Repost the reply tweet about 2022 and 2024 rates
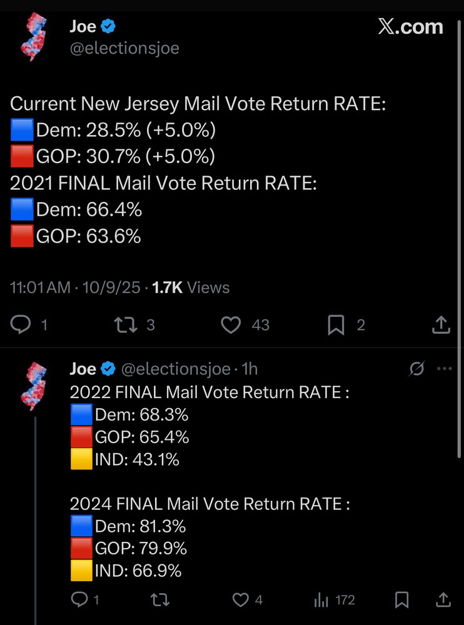The height and width of the screenshot is (625, 464). pos(160,600)
